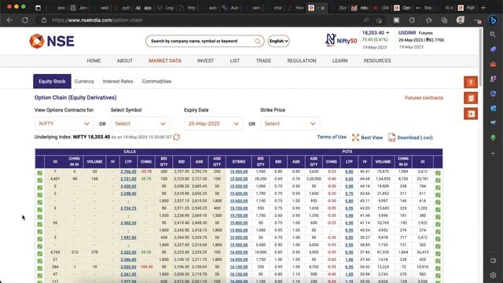Toggle the calls checkbox for strike 15,450.00
Image resolution: width=503 pixels, height=283 pixels.
pos(40,173)
